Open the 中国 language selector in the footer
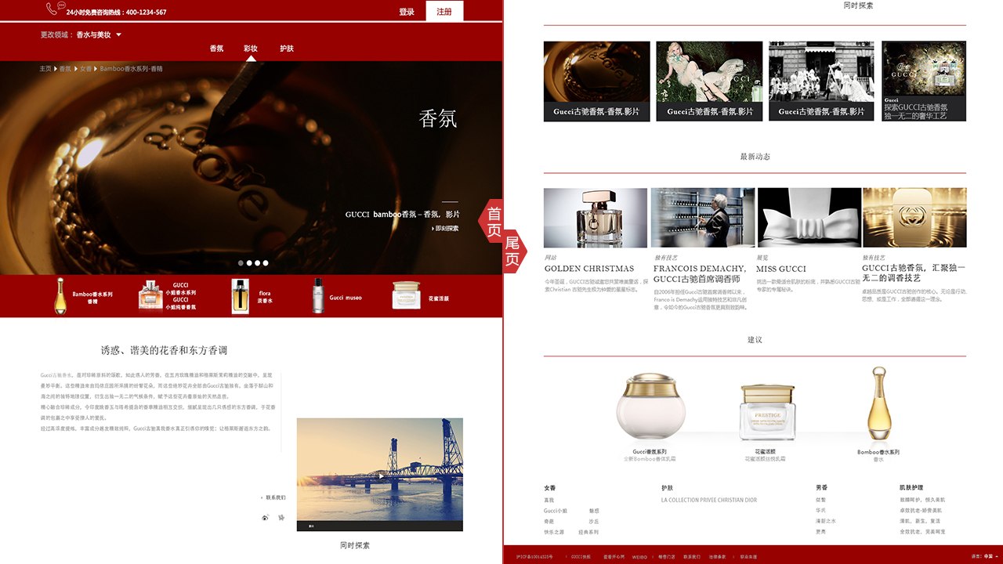 986,556
